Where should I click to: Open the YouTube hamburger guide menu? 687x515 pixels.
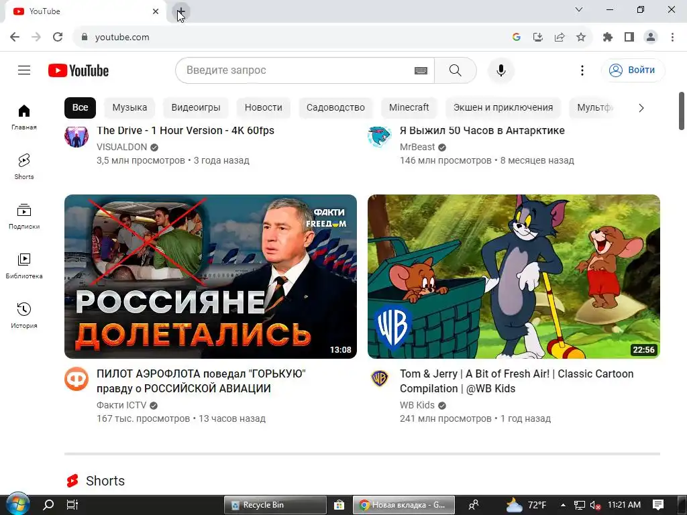24,70
